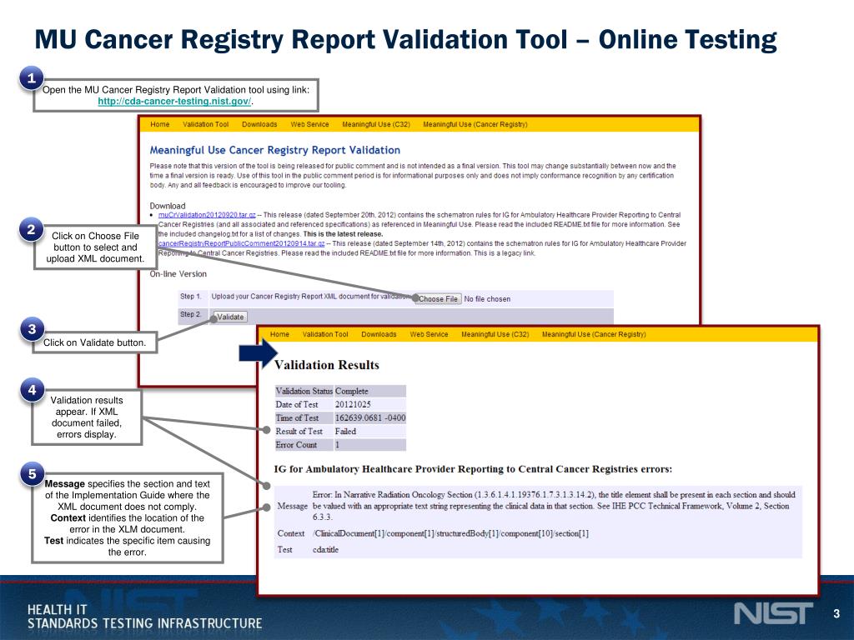
Task: Open Downloads in the upper navigation bar
Action: tap(259, 124)
